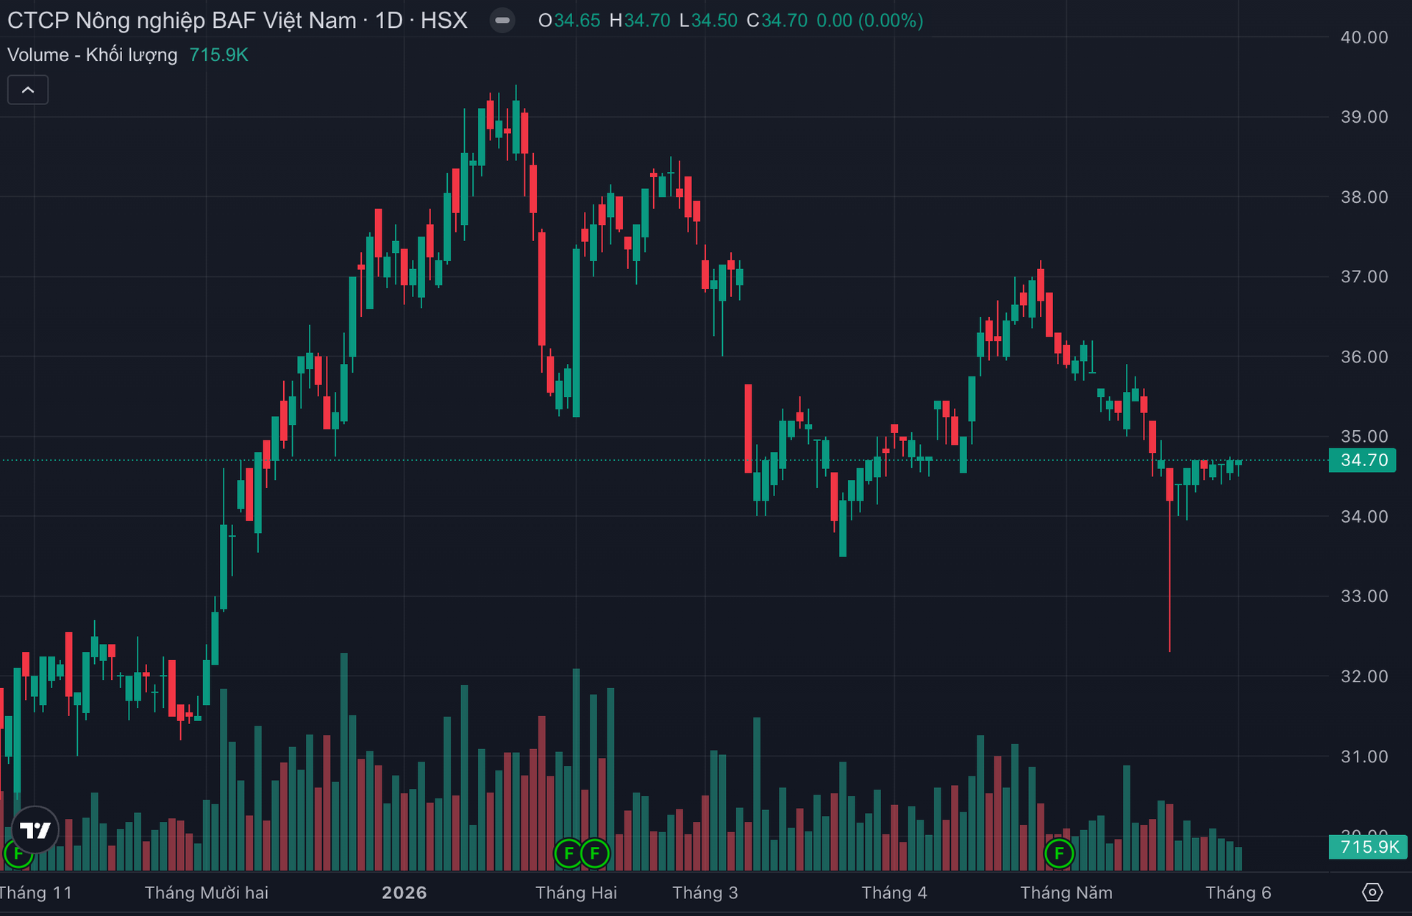This screenshot has height=916, width=1412.
Task: Click the 40.00 price axis label
Action: point(1364,37)
